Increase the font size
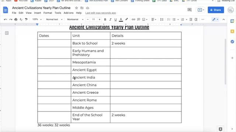 (x=100, y=19)
